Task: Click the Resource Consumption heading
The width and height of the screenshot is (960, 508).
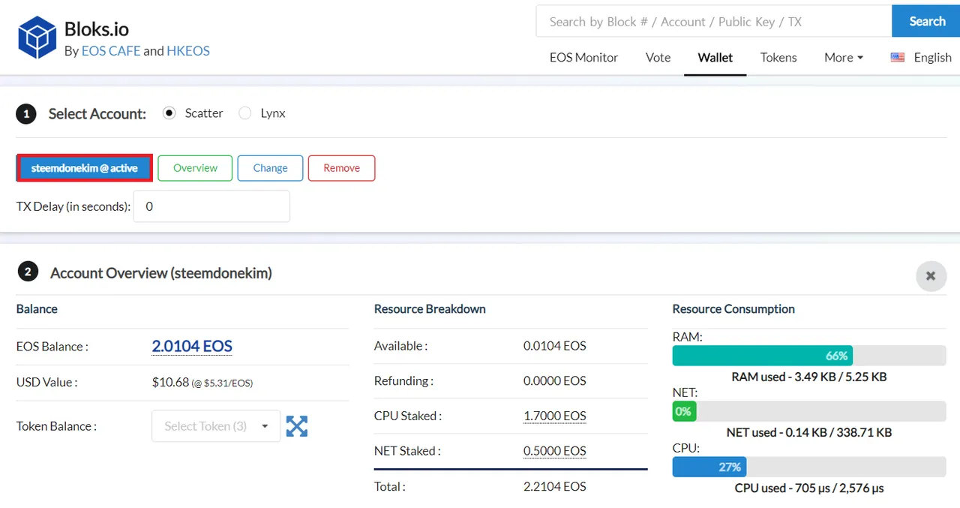Action: pyautogui.click(x=733, y=308)
